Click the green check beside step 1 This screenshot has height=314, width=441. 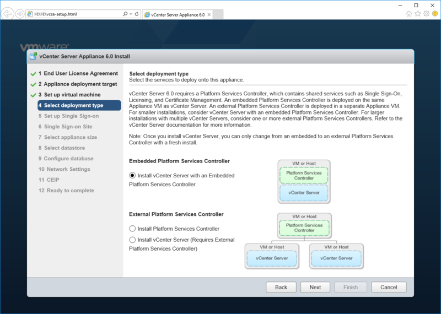(x=33, y=74)
